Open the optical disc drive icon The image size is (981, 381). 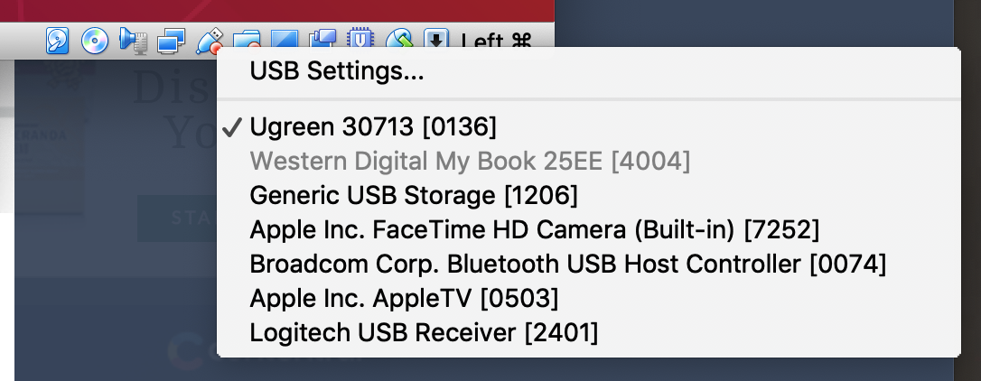95,41
